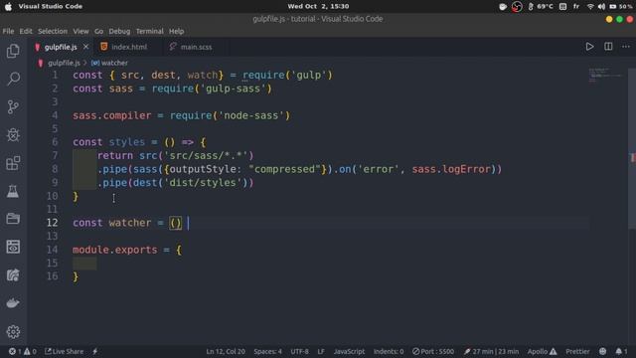Open the File menu
The image size is (636, 358).
[x=8, y=31]
